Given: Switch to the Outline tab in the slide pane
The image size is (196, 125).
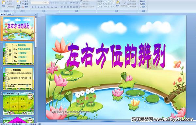Looking at the screenshot, I should pyautogui.click(x=9, y=14).
